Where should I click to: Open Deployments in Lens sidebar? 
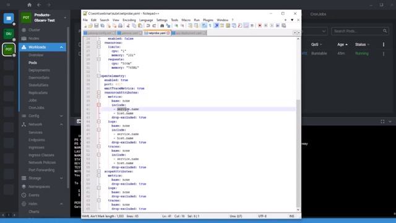pyautogui.click(x=39, y=70)
